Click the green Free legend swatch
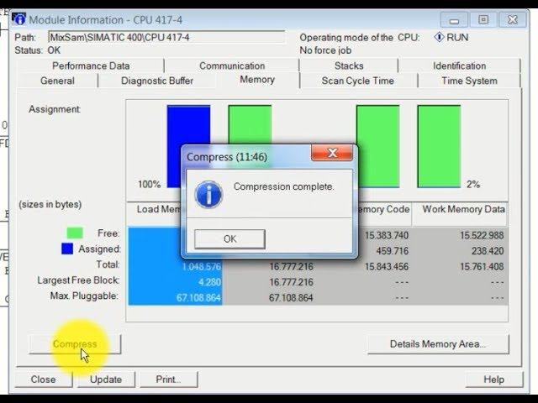 point(75,233)
